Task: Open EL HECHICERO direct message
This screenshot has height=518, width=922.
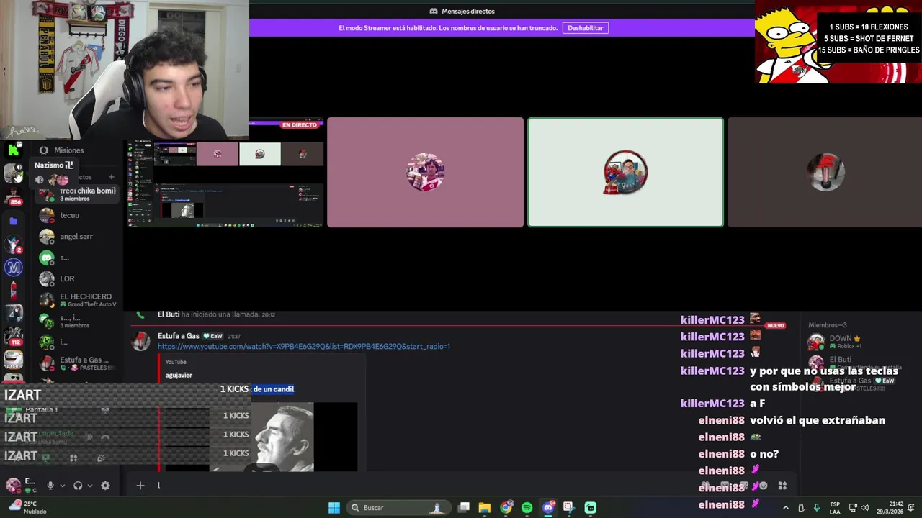Action: [78, 300]
